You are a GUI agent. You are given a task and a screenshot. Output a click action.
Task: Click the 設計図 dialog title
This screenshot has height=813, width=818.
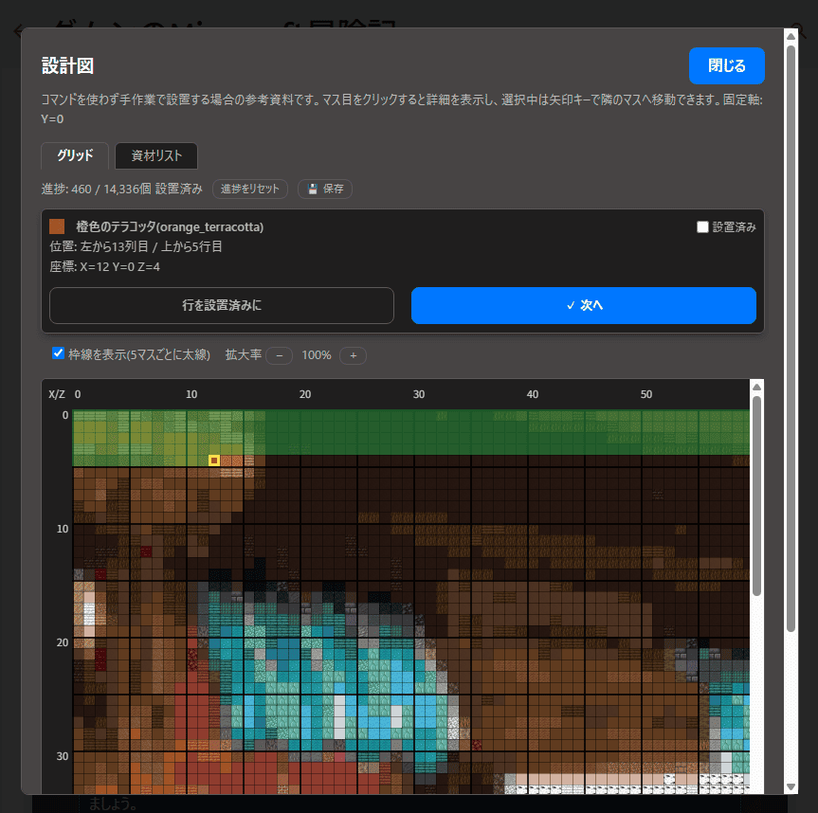click(x=67, y=66)
